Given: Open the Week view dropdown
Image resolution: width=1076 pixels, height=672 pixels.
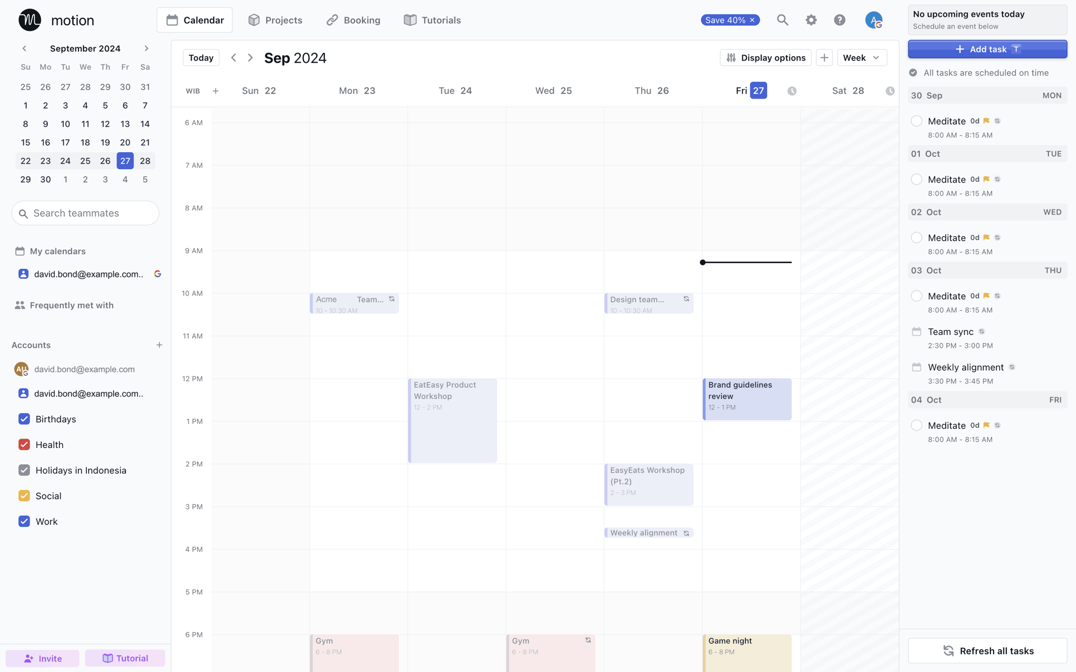Looking at the screenshot, I should [862, 58].
